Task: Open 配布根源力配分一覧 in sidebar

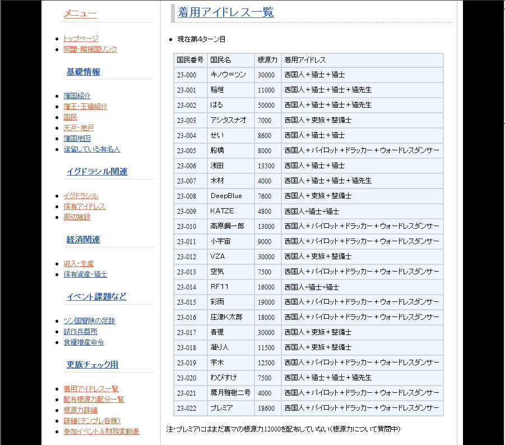Action: pos(94,400)
